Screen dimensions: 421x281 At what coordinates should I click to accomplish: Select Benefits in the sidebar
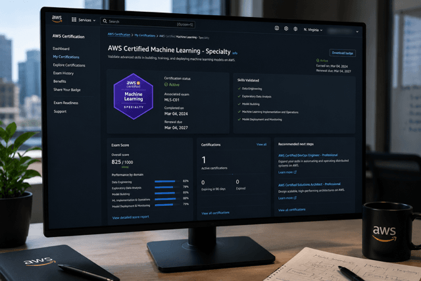60,81
